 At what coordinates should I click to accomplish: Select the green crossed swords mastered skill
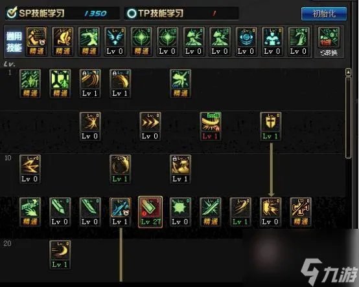coord(211,212)
